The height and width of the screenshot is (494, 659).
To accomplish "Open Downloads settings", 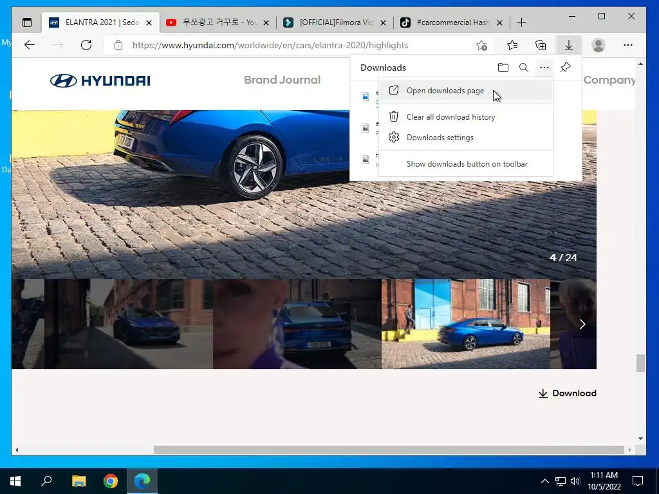I will pos(465,138).
